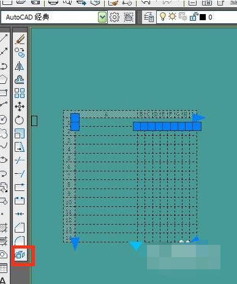
Task: Click layer 0 black color swatch
Action: [x=203, y=17]
